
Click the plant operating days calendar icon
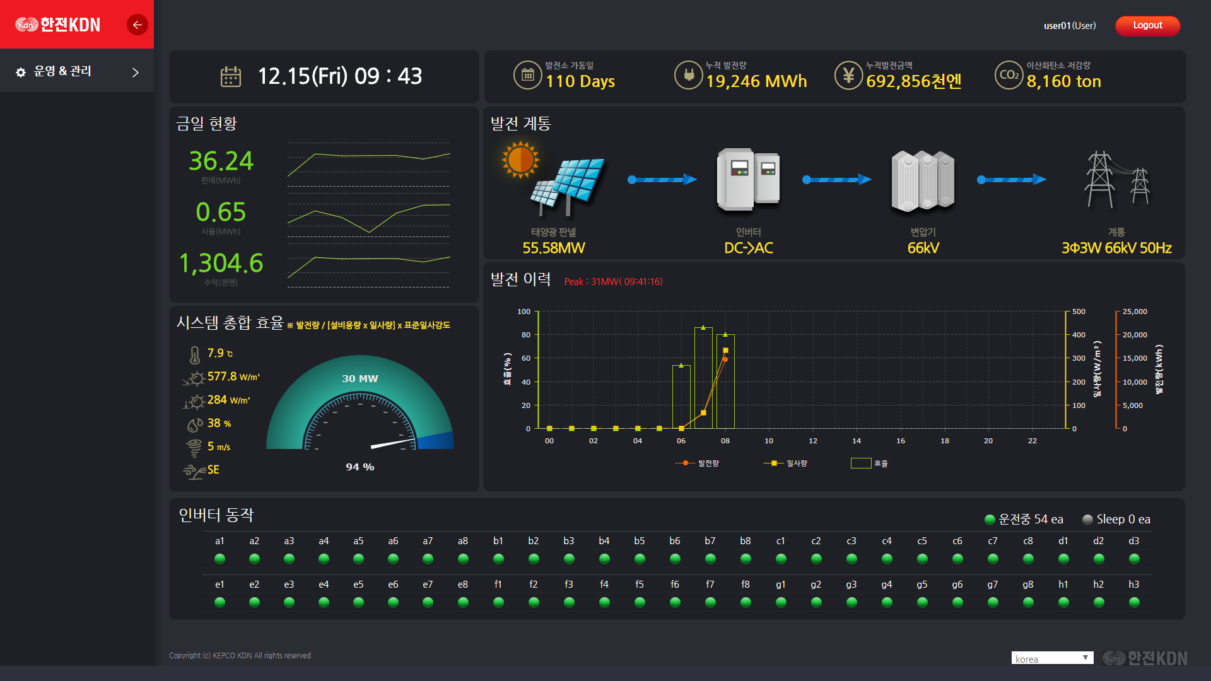(x=528, y=75)
